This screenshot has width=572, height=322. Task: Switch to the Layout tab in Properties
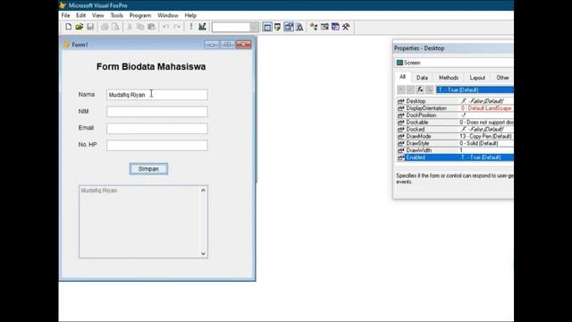[x=477, y=78]
